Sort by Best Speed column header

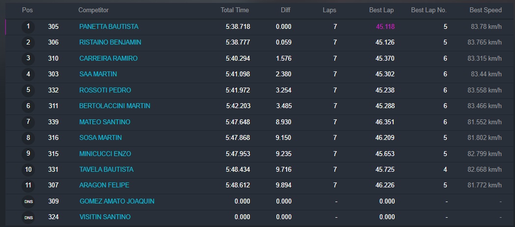[x=485, y=10]
